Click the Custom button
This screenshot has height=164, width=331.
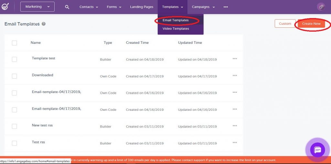click(285, 24)
